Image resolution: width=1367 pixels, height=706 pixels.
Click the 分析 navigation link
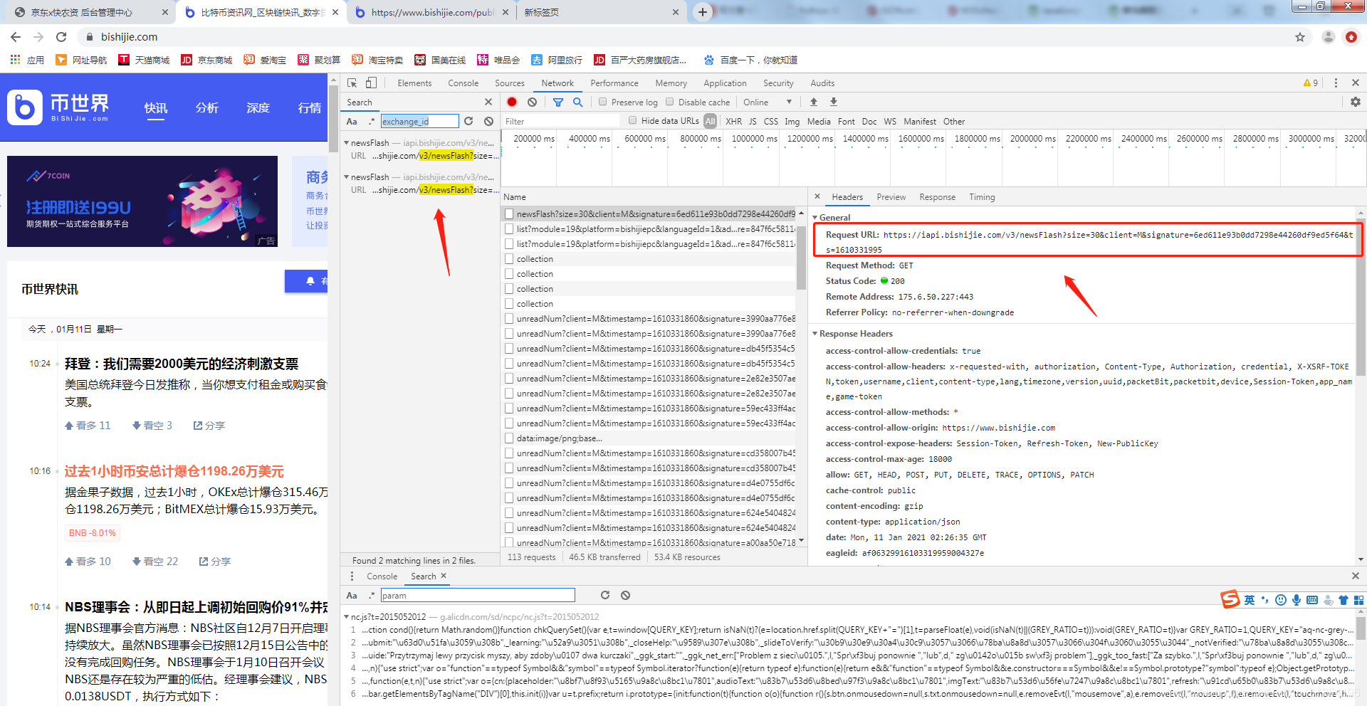click(x=207, y=107)
